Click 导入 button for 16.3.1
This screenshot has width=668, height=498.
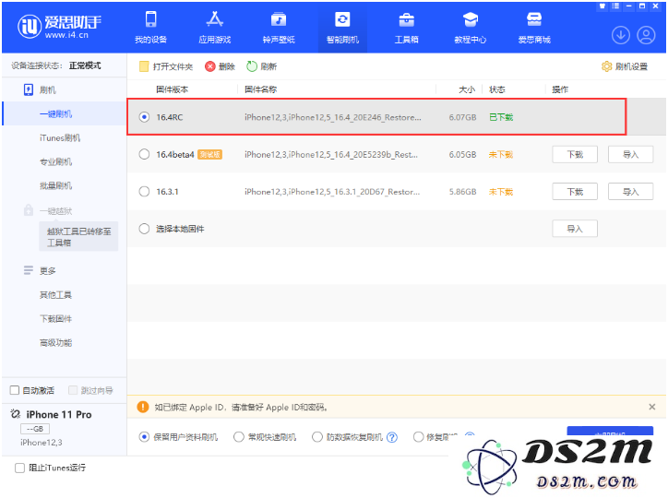pos(630,192)
